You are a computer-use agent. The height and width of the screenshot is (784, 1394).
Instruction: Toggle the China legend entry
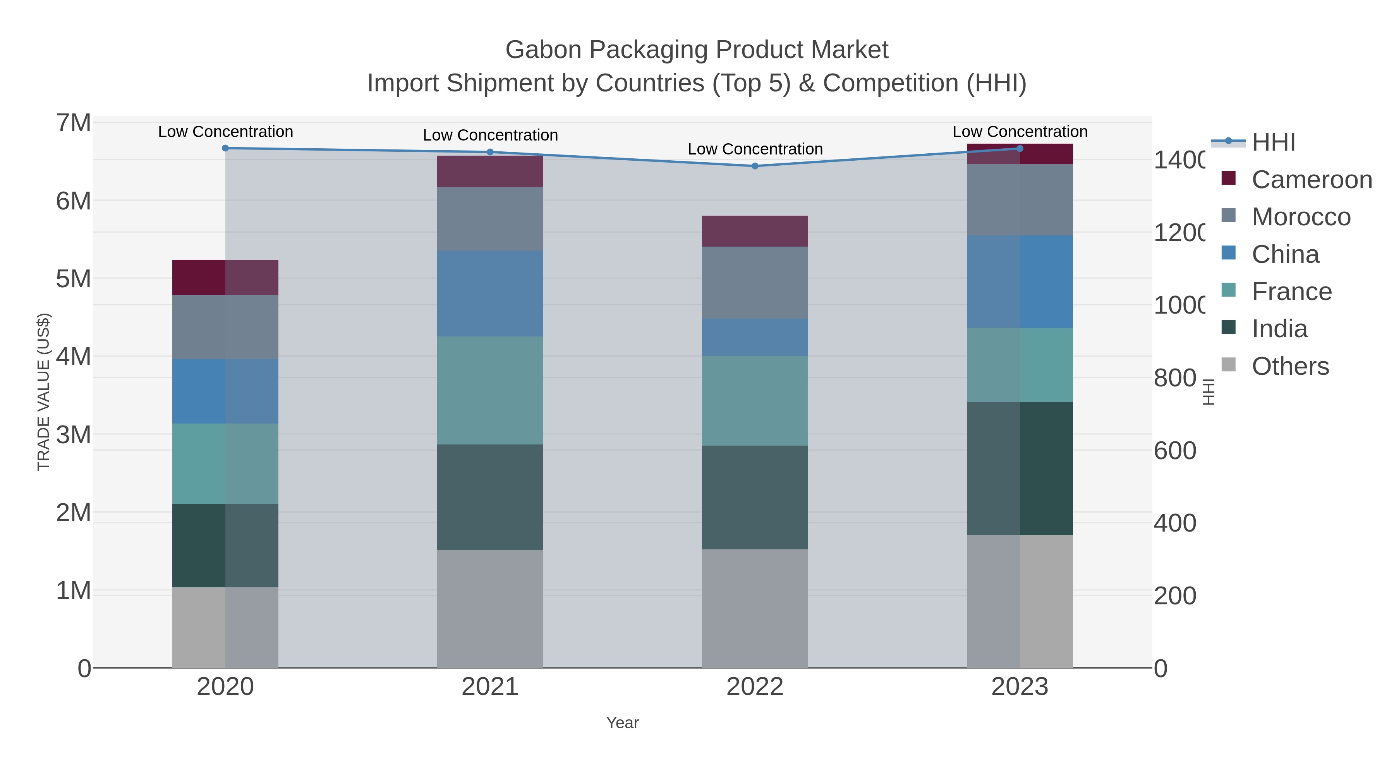point(1270,254)
